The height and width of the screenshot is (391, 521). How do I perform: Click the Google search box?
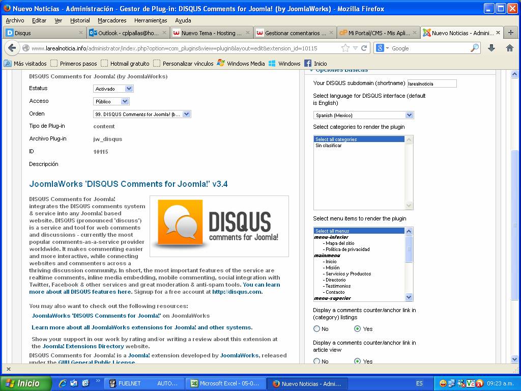[x=430, y=48]
